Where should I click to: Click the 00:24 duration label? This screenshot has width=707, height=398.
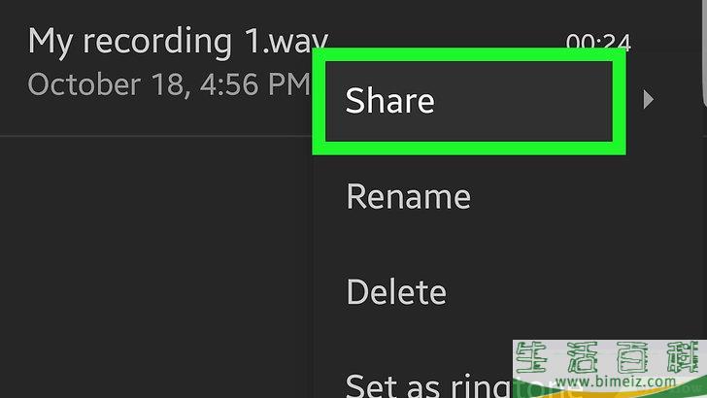[598, 42]
